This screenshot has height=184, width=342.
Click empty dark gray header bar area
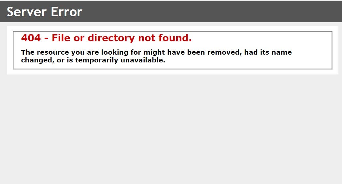click(212, 11)
